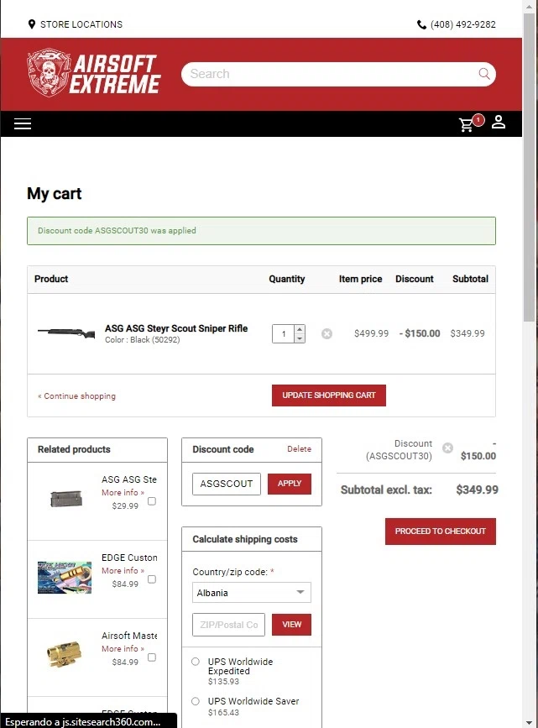Click the scrollbar down arrow

529,722
